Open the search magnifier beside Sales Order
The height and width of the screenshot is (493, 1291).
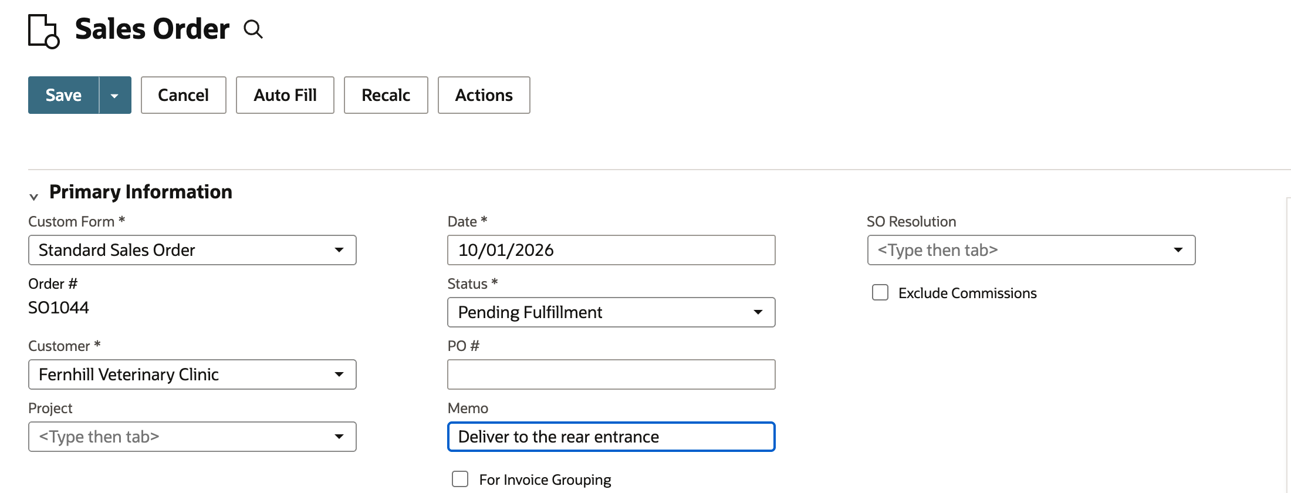(x=253, y=29)
